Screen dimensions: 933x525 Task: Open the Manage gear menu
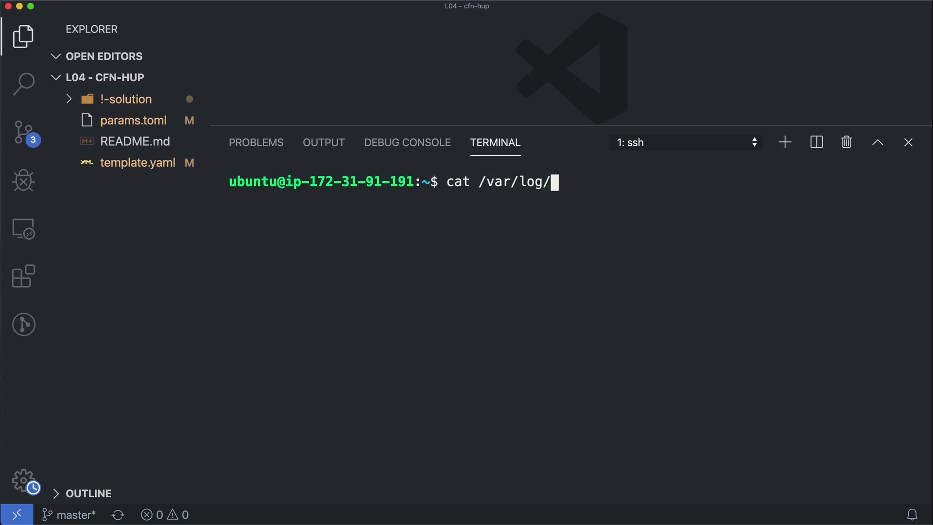(23, 480)
